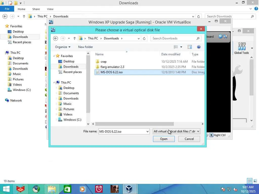Open File Explorer from the taskbar
Image resolution: width=259 pixels, height=194 pixels.
tap(52, 189)
